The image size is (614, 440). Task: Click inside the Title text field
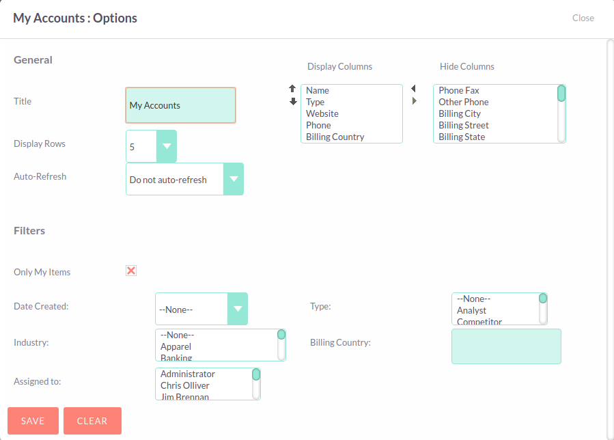180,105
